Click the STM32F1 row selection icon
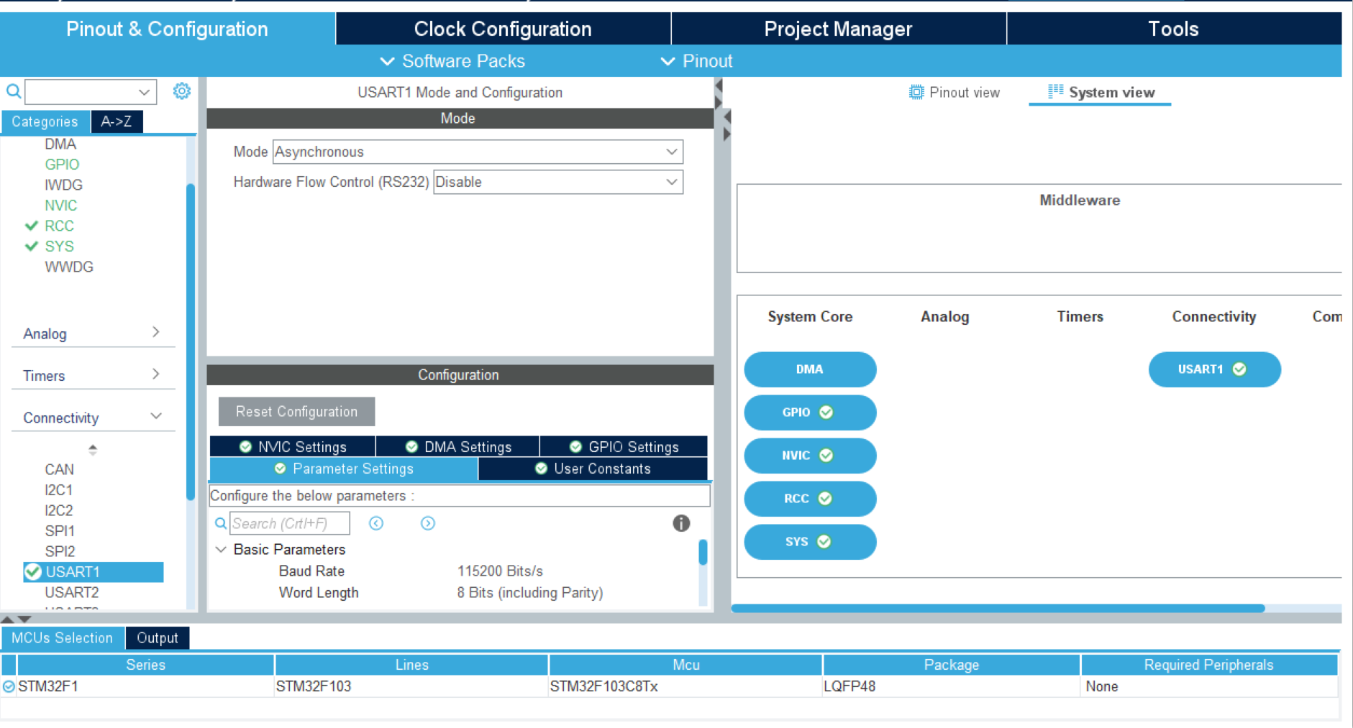1353x728 pixels. (x=9, y=686)
